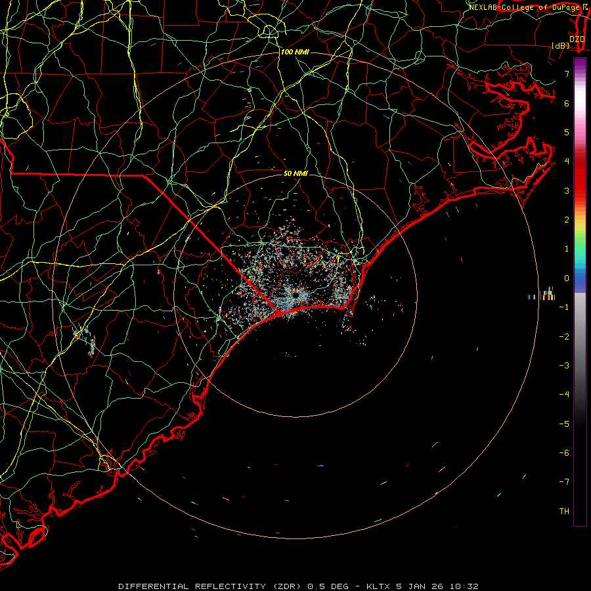This screenshot has width=591, height=591.
Task: Click the legend value "-1"
Action: (x=564, y=307)
